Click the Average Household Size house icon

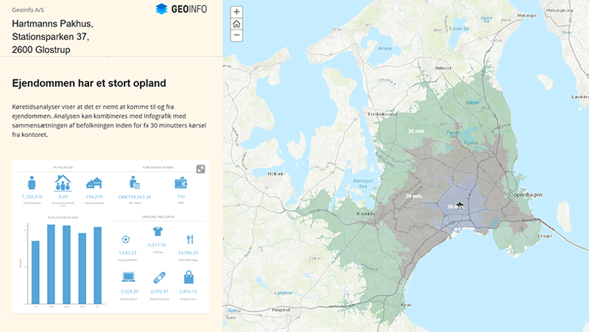point(63,182)
